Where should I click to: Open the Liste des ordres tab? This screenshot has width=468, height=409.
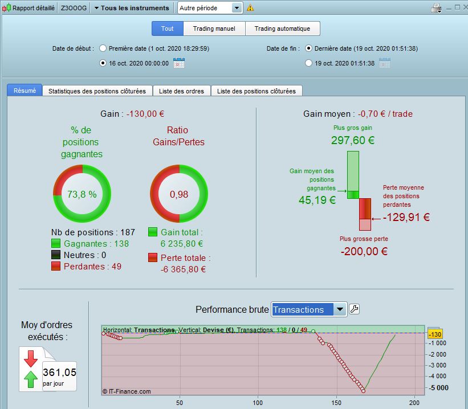point(181,91)
